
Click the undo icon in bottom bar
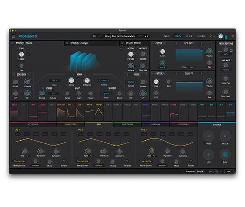[211, 171]
